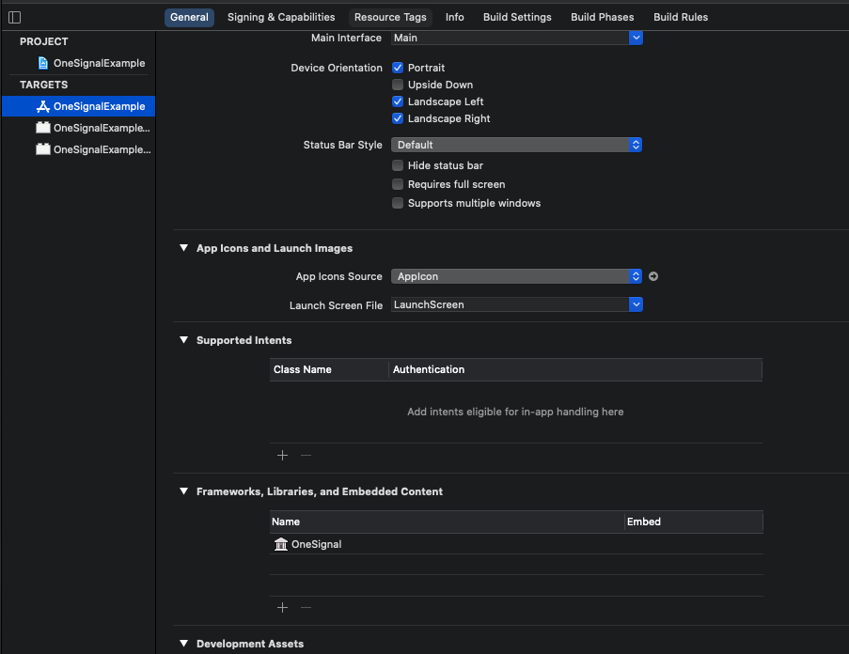Viewport: 849px width, 654px height.
Task: Add a new supported intent with plus
Action: [x=282, y=456]
